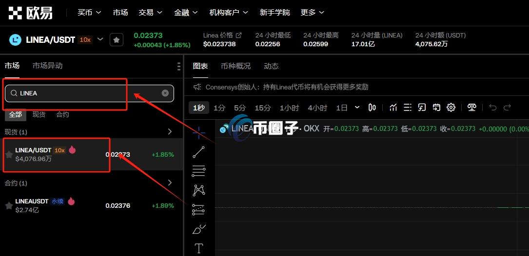
Task: Expand the LINEA/USDT pair selector chevron
Action: 100,39
